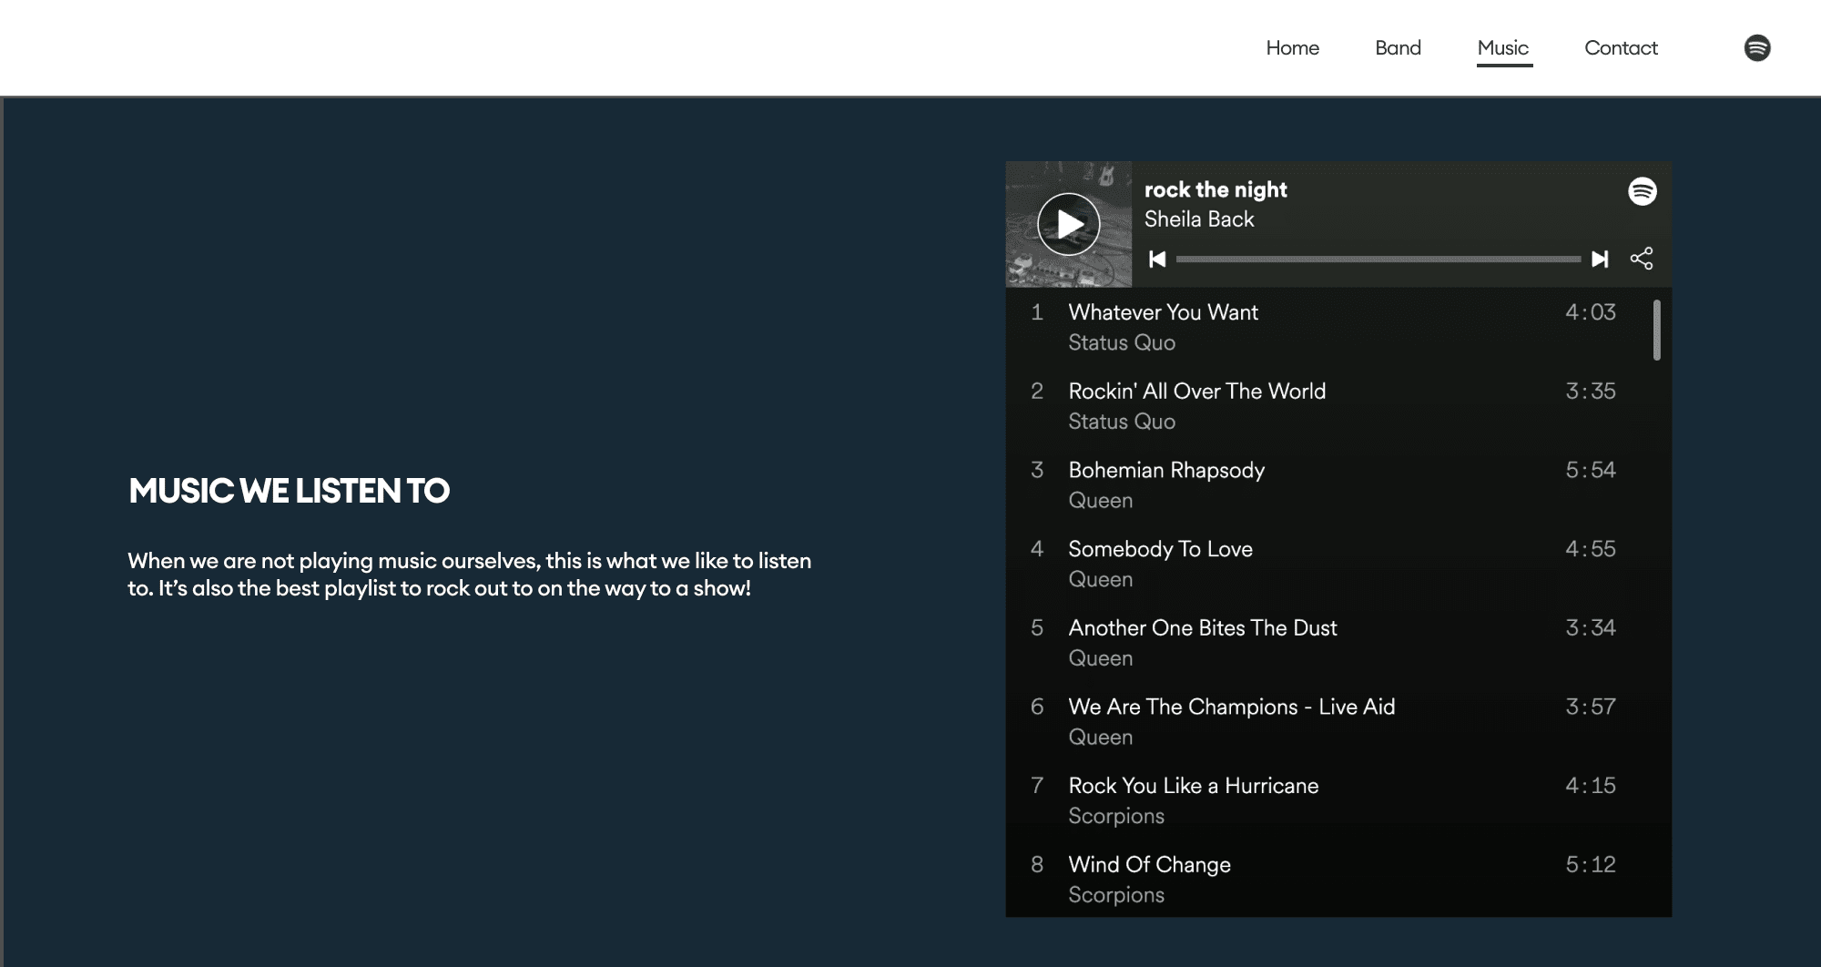Click the play button on the playlist
Screen dimensions: 1821x967
pyautogui.click(x=1068, y=223)
